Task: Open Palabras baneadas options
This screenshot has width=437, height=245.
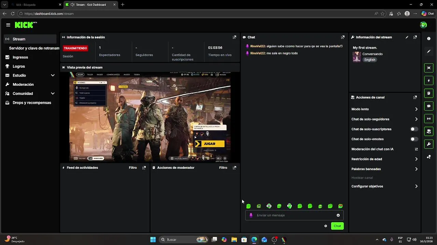Action: click(x=384, y=169)
